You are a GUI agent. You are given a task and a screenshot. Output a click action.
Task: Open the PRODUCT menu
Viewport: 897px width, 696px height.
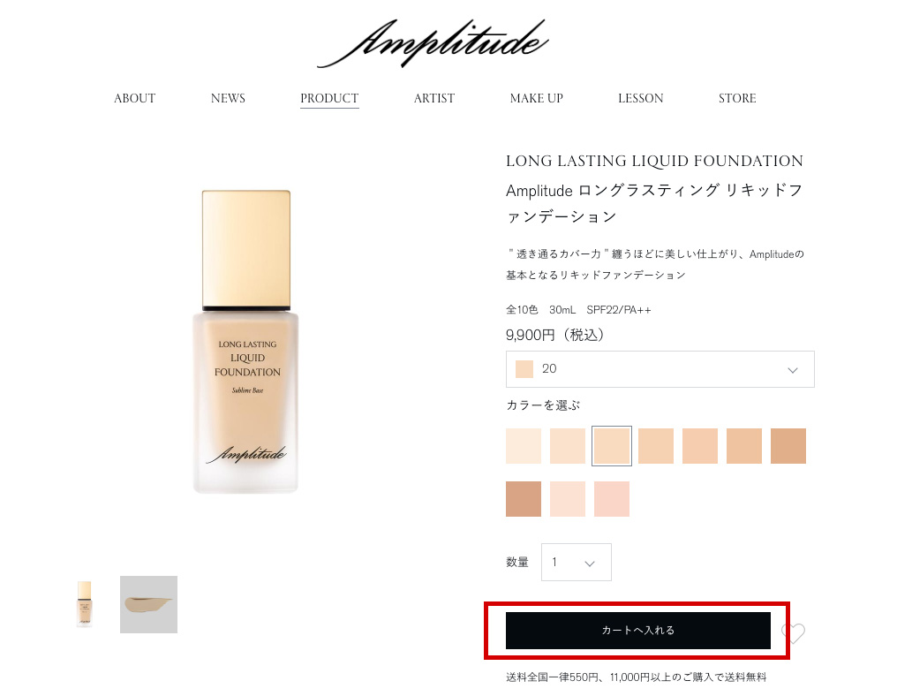(329, 98)
